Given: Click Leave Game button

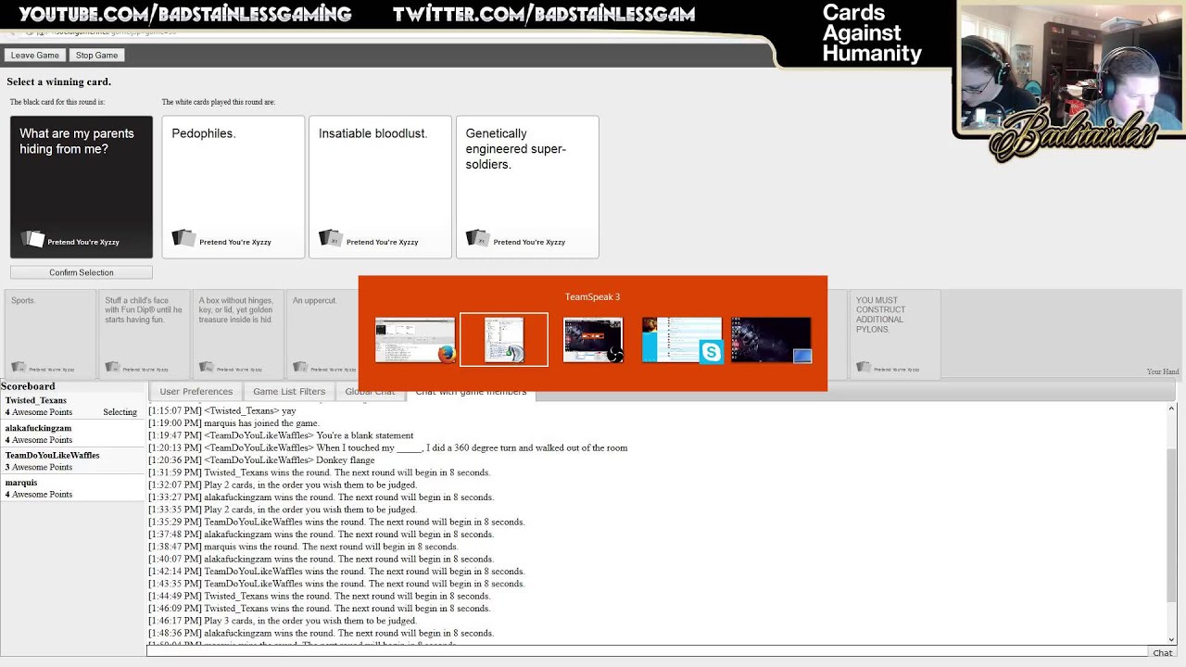Looking at the screenshot, I should point(35,56).
